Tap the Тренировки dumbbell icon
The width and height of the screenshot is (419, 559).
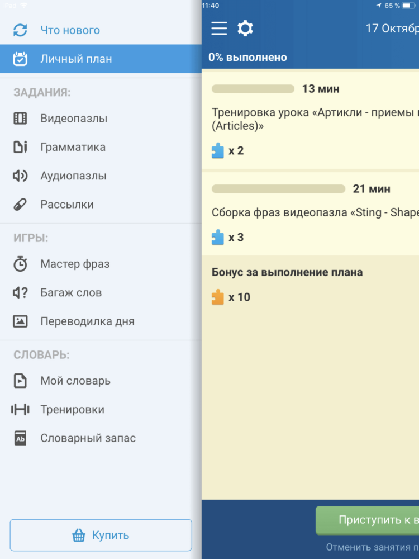(20, 409)
